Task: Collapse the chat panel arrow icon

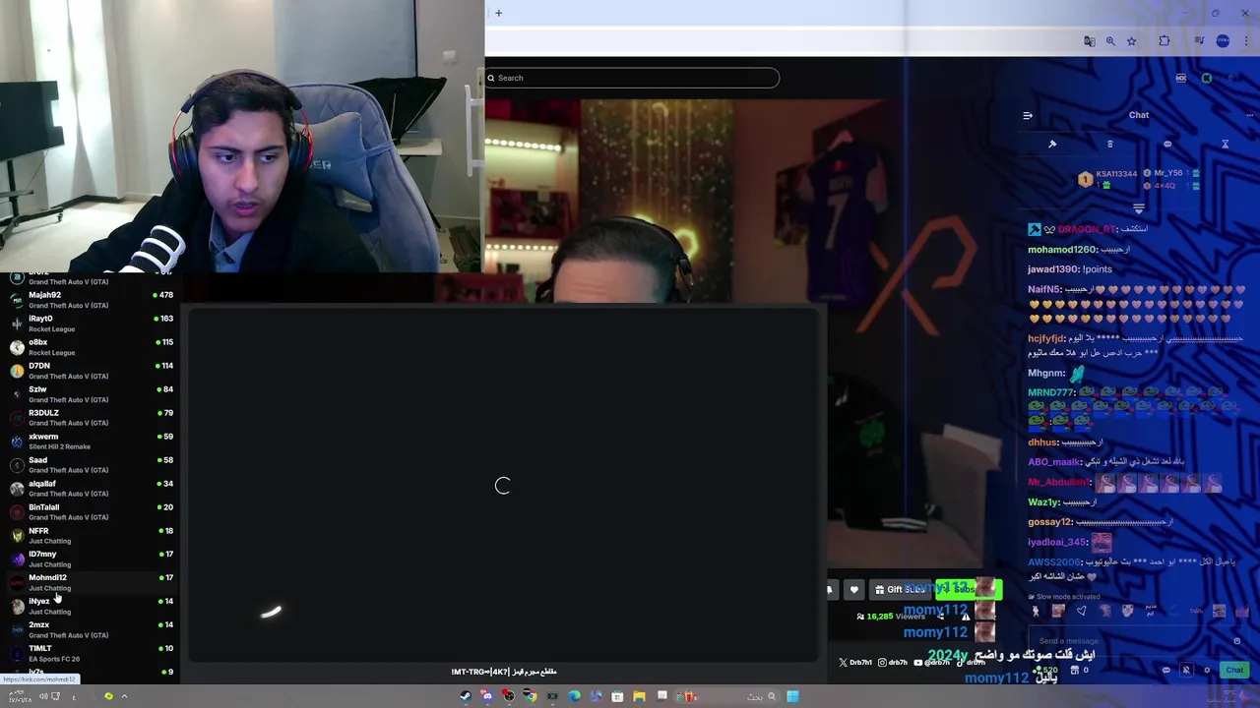Action: [1028, 115]
